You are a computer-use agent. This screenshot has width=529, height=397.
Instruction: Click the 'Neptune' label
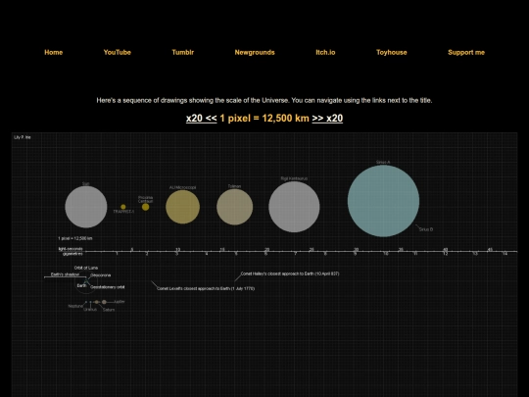(75, 306)
